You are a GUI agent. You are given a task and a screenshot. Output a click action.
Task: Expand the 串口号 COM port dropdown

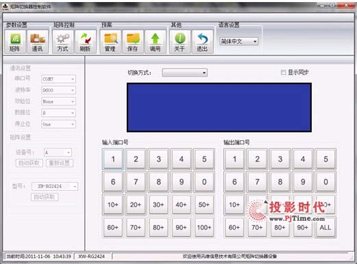click(x=58, y=79)
